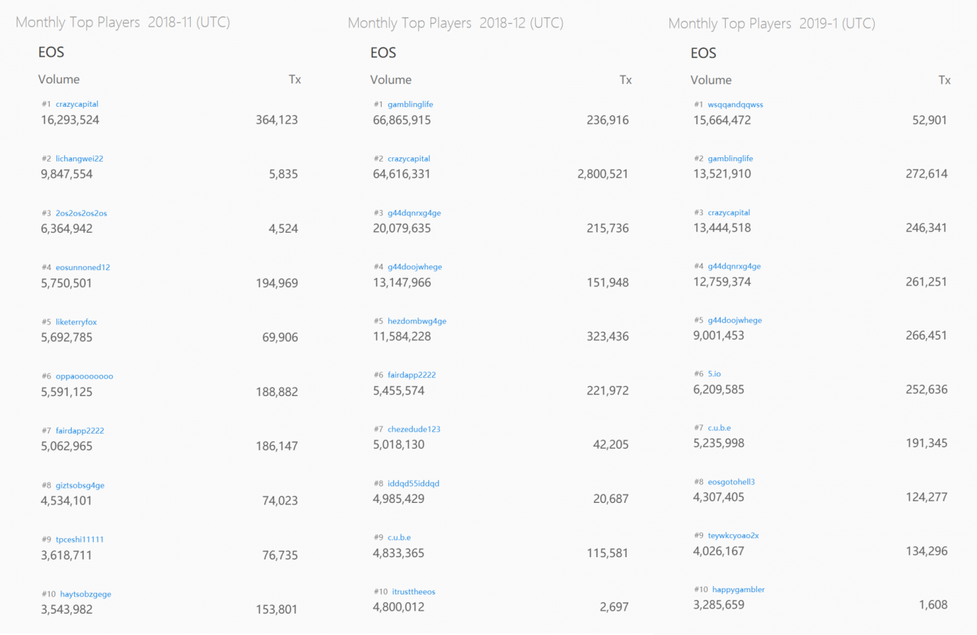This screenshot has width=977, height=635.
Task: Click the Volume column header for 2018-12
Action: click(x=391, y=79)
